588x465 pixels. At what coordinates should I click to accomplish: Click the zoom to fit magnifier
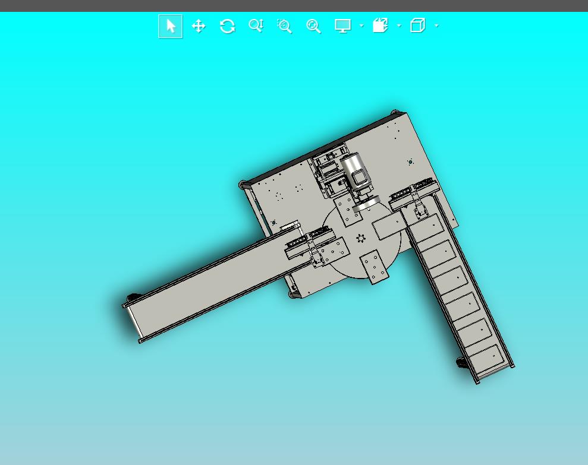[x=313, y=26]
